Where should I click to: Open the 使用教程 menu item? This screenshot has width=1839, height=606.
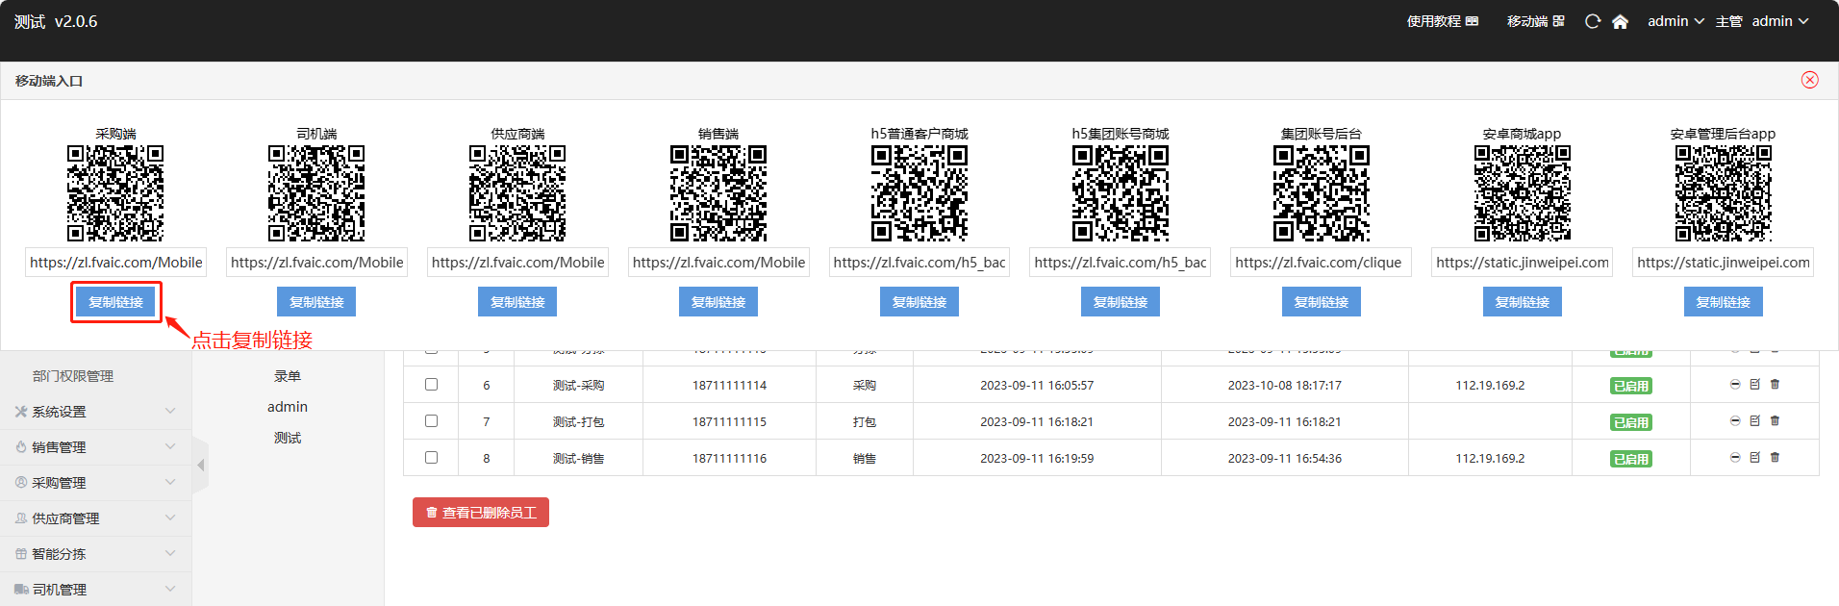pos(1442,21)
